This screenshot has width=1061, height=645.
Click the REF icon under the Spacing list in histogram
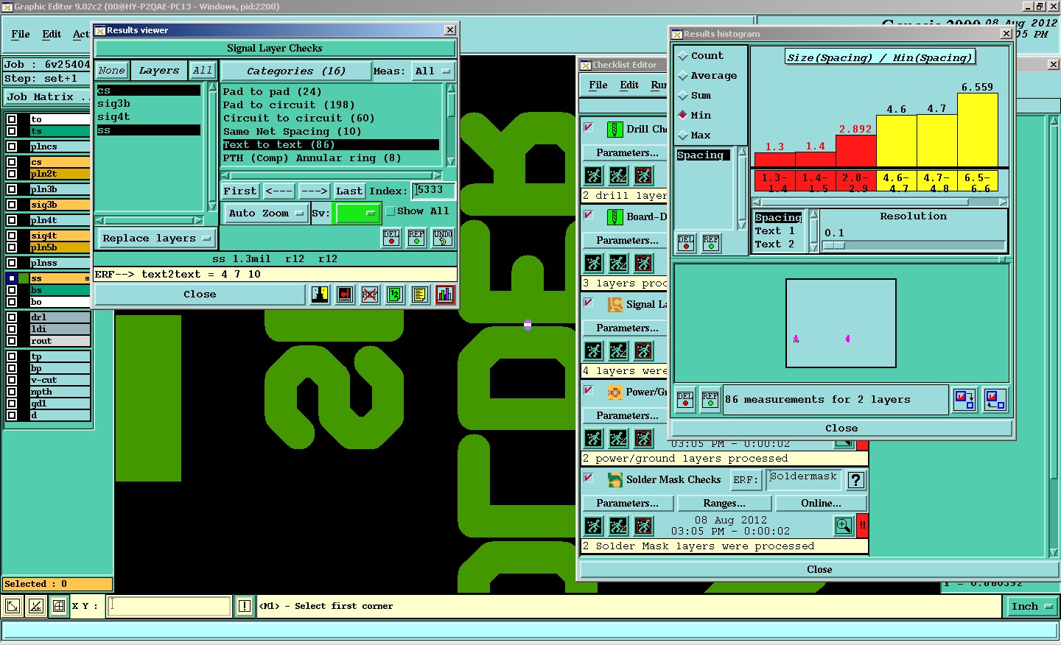point(711,242)
